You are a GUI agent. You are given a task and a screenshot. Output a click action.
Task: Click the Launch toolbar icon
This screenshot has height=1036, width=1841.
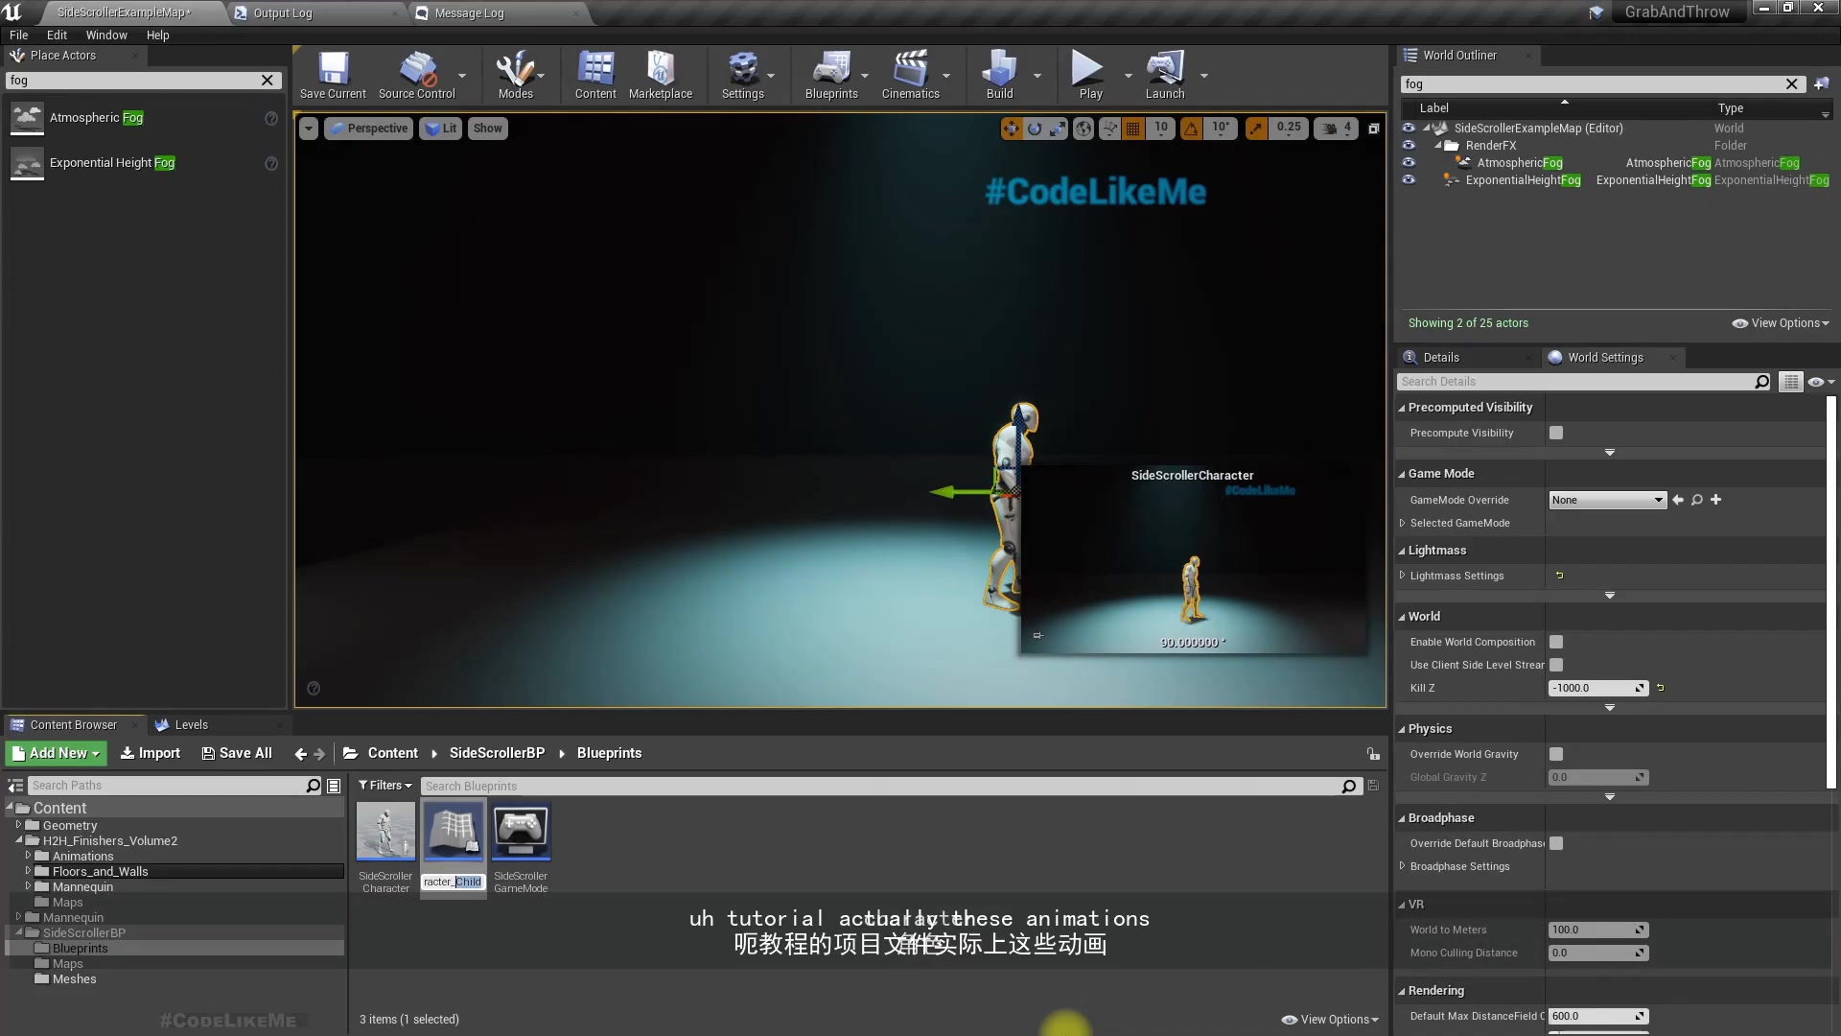tap(1164, 74)
